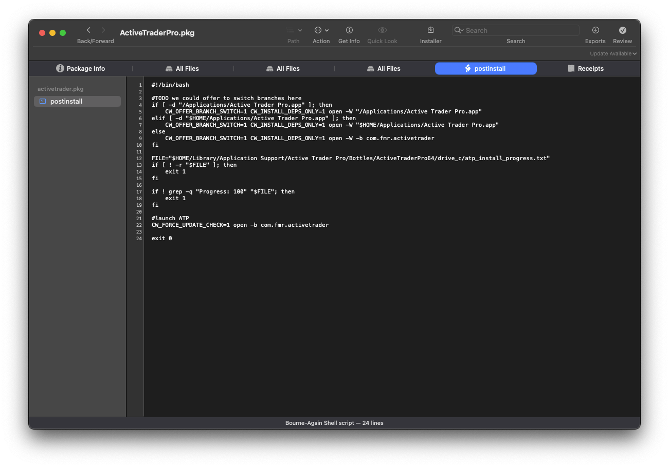
Task: Click the CW_FORCE_UPDATE_CHECK=1 line
Action: coord(240,225)
